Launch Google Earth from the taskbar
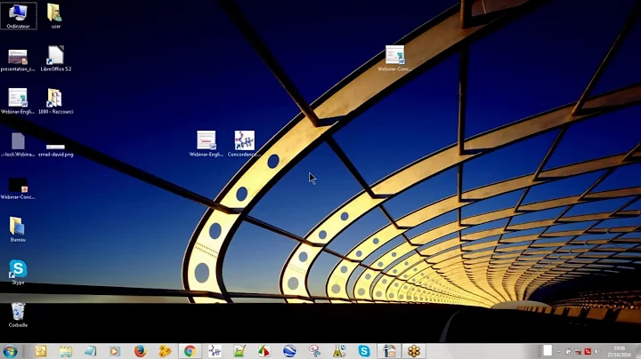The image size is (641, 359). pyautogui.click(x=289, y=351)
